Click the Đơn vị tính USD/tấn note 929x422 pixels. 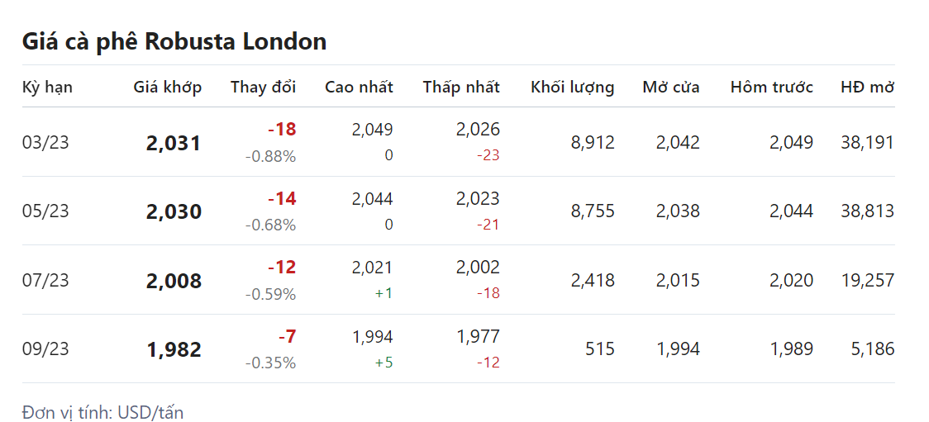point(102,412)
